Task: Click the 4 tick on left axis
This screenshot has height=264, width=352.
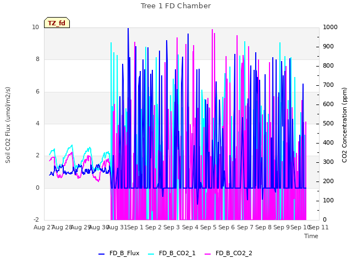Action: point(37,123)
